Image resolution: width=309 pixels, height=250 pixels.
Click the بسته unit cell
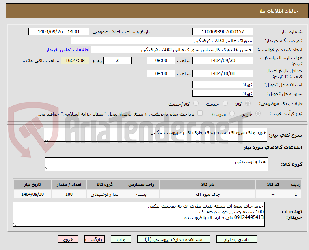[x=141, y=194]
